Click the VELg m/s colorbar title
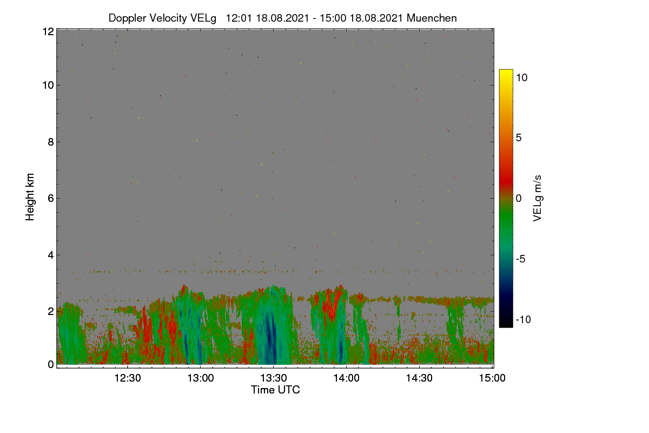This screenshot has width=649, height=433. [x=538, y=198]
